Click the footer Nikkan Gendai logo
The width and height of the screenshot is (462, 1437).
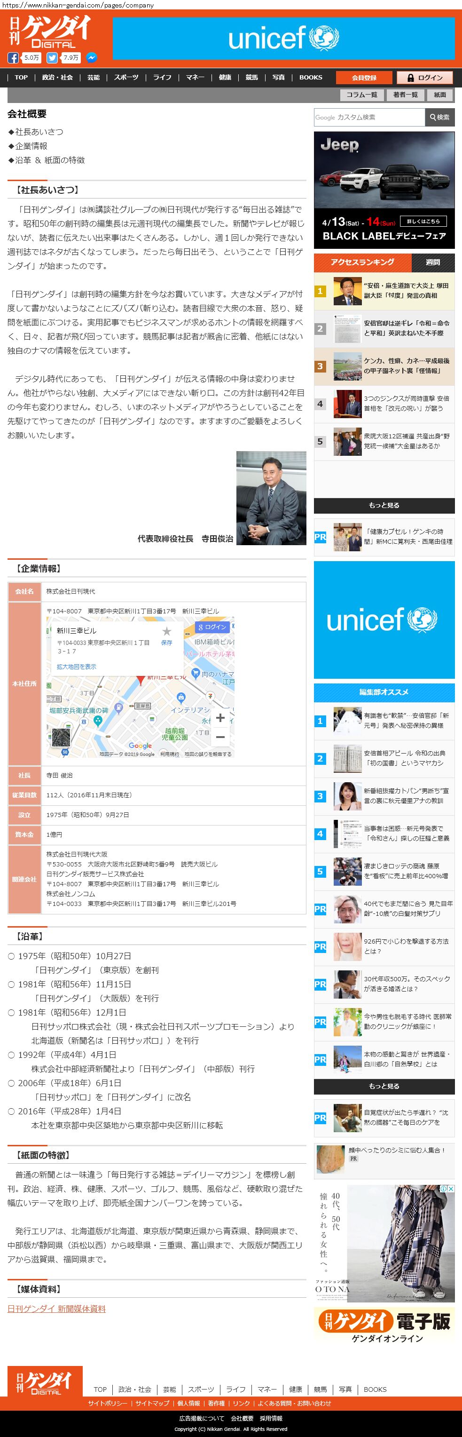click(45, 1382)
